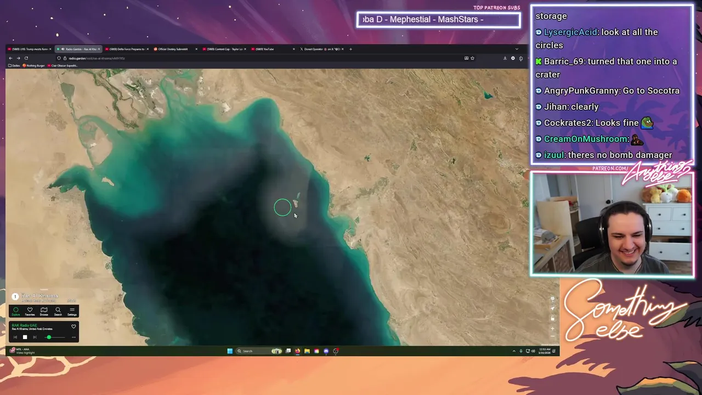The height and width of the screenshot is (395, 702).
Task: Click the Ras Al Khaima location heading
Action: click(39, 296)
